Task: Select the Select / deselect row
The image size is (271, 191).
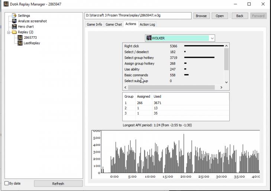Action: (174, 52)
